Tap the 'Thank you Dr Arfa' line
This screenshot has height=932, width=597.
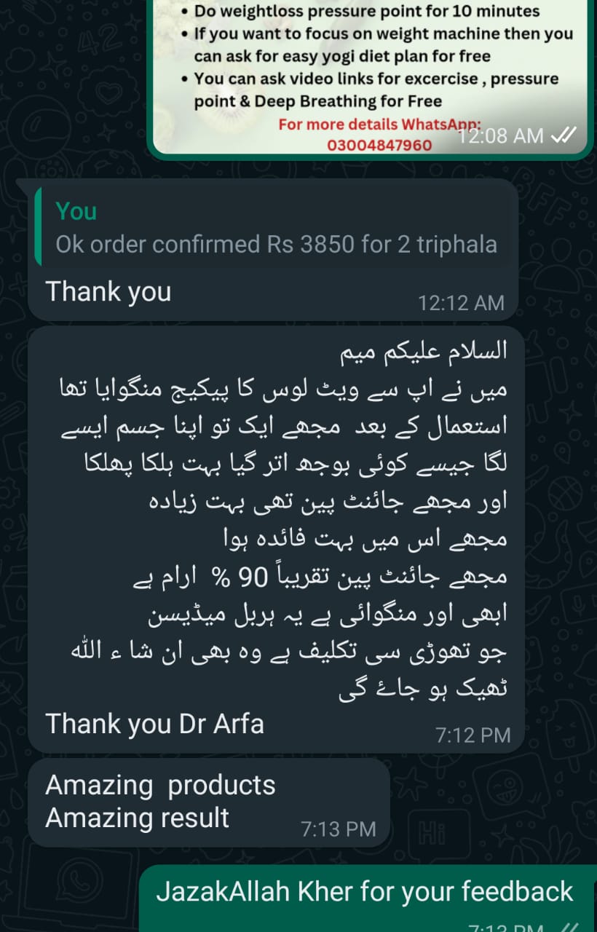click(154, 724)
